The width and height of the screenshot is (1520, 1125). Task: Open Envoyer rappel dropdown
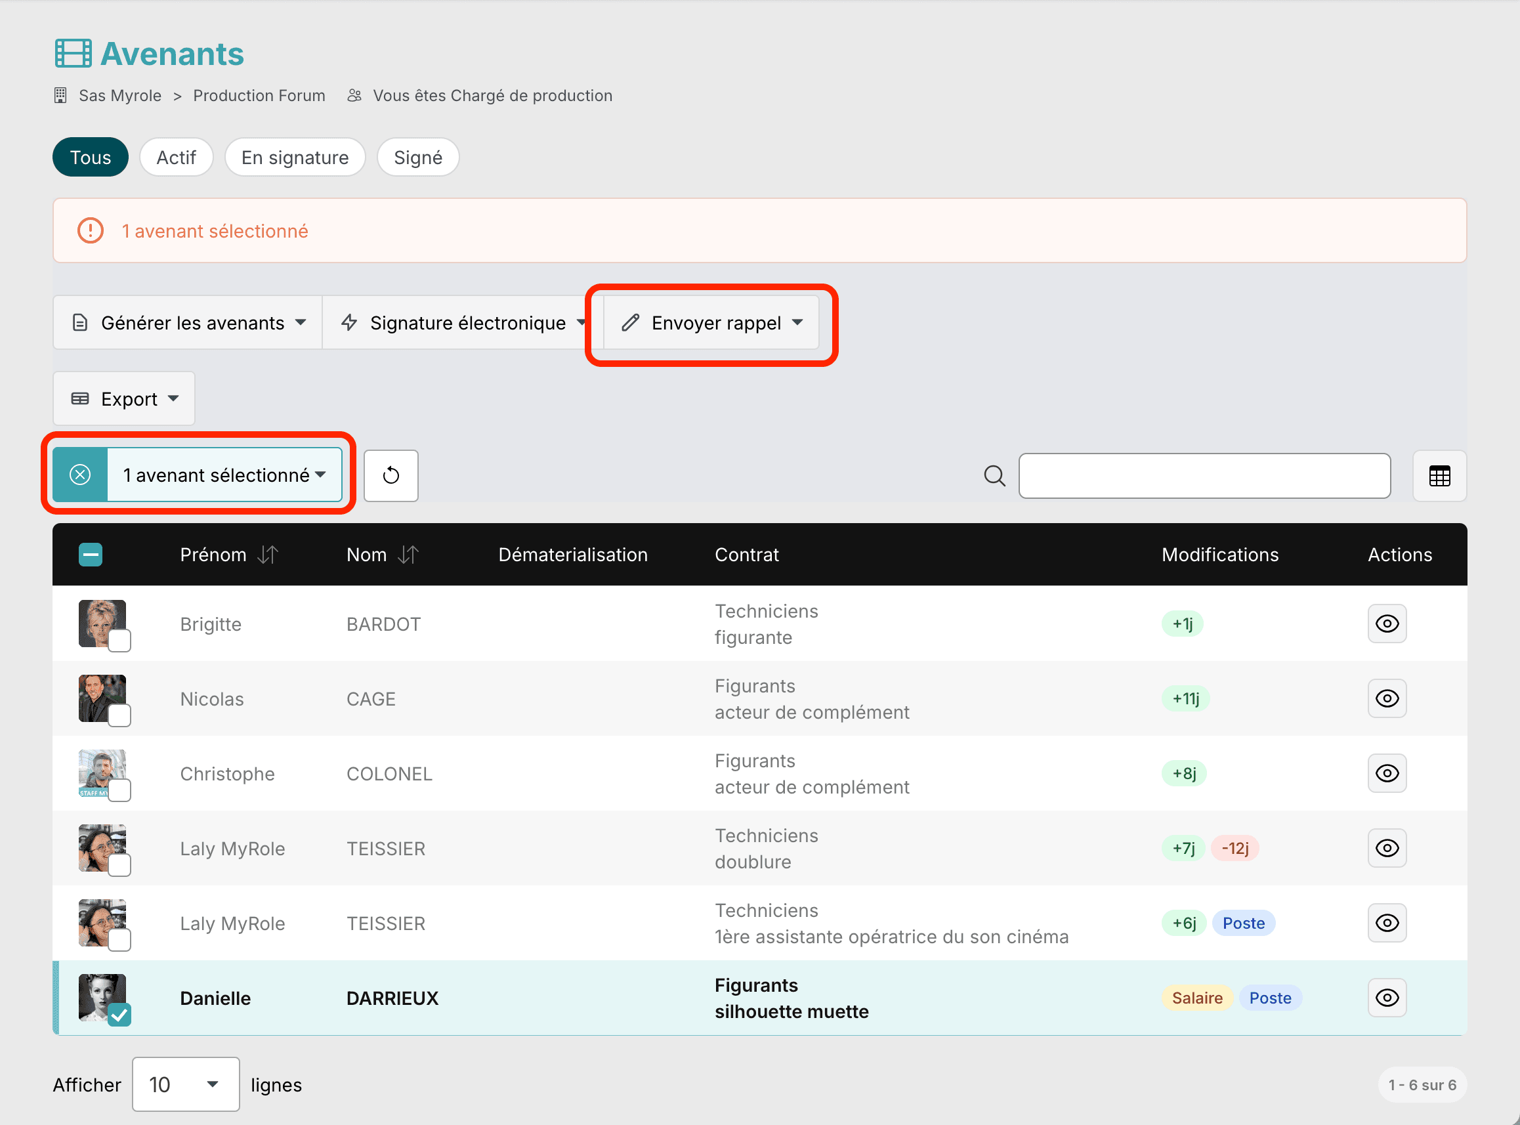click(x=711, y=323)
